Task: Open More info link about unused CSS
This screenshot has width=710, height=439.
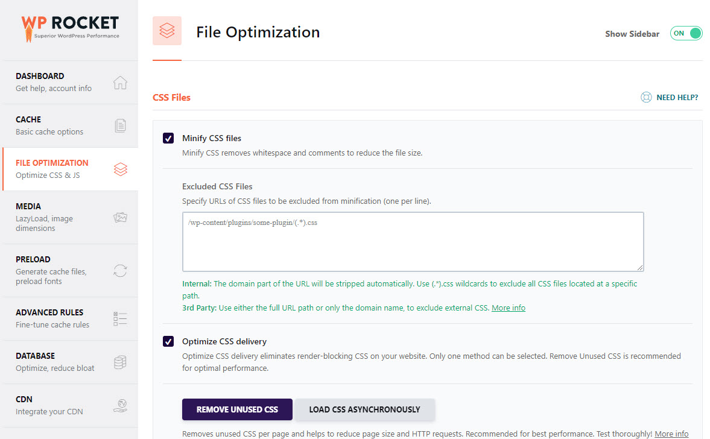Action: click(x=671, y=434)
